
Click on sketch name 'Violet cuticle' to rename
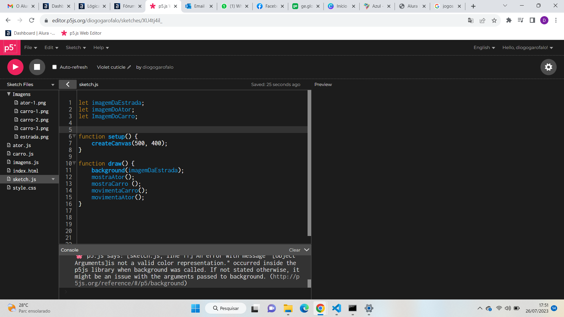tap(111, 67)
